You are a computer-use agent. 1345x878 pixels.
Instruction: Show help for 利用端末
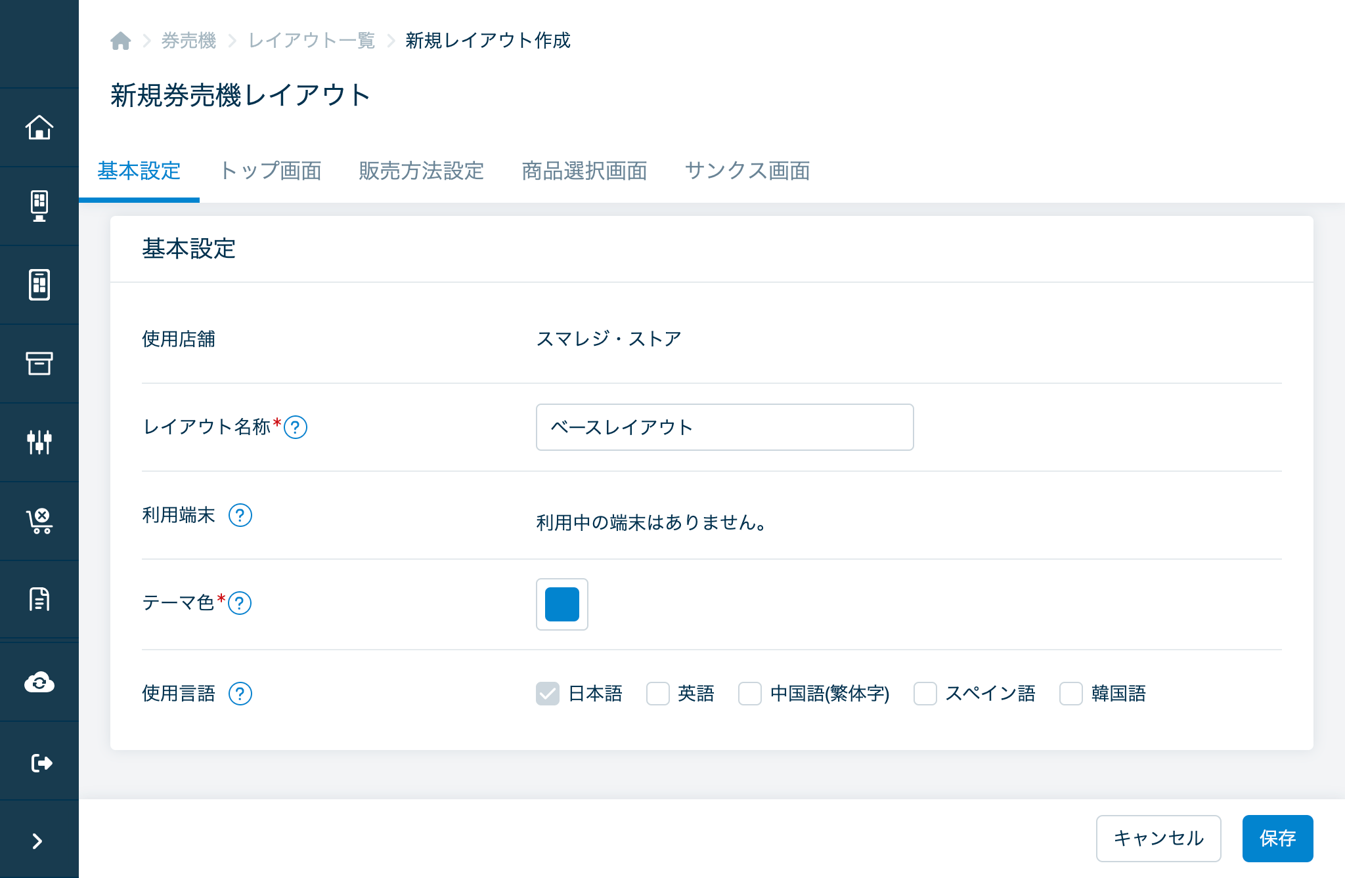pyautogui.click(x=240, y=515)
